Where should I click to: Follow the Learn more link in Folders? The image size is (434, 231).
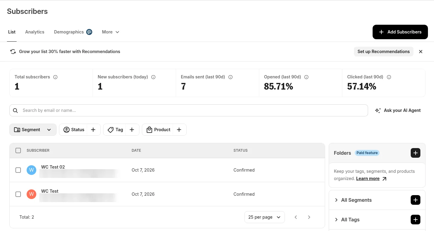pos(368,179)
